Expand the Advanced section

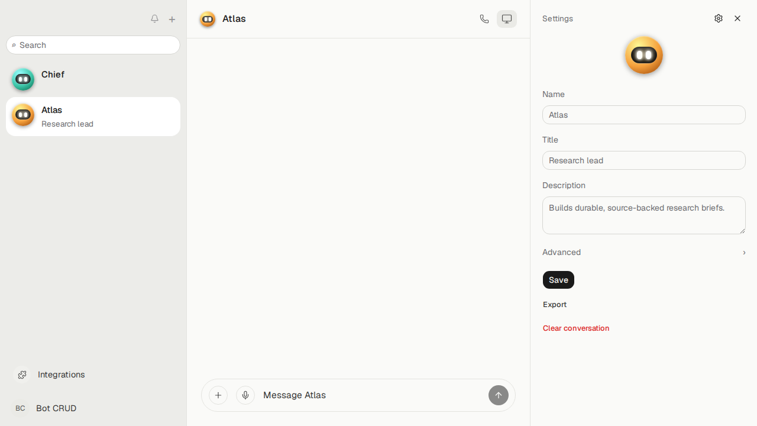pos(644,252)
